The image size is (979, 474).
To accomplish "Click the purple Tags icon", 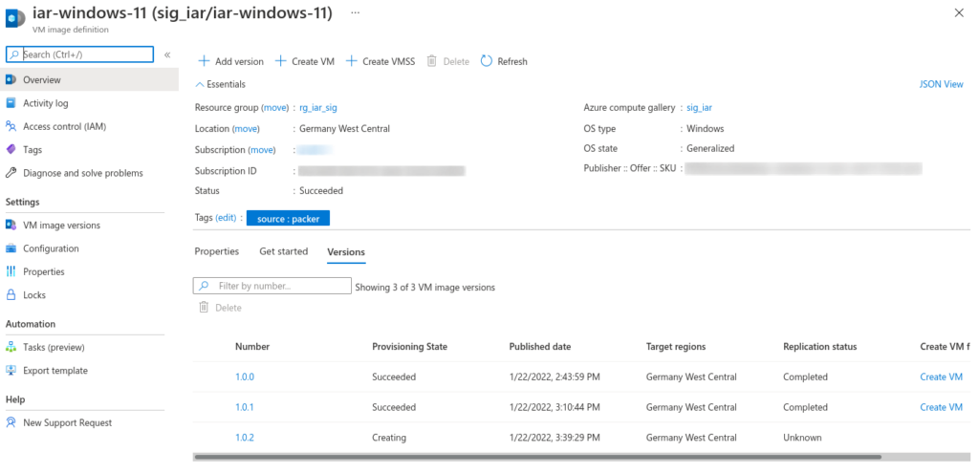I will coord(11,150).
